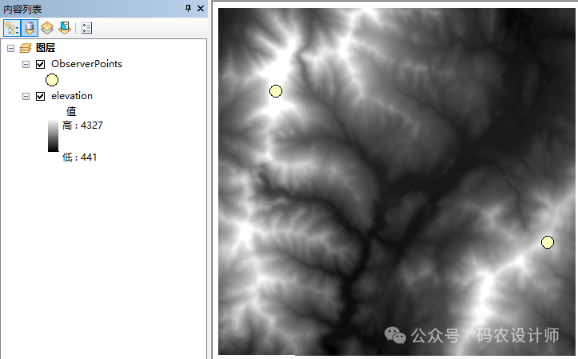Open table of contents Options button
The image size is (578, 359).
(86, 28)
